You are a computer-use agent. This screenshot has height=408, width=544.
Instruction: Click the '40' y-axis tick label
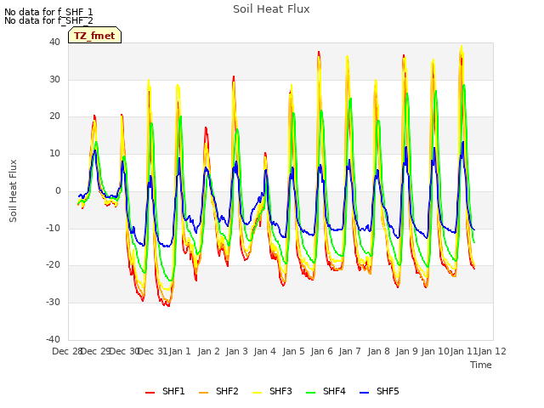pyautogui.click(x=54, y=42)
